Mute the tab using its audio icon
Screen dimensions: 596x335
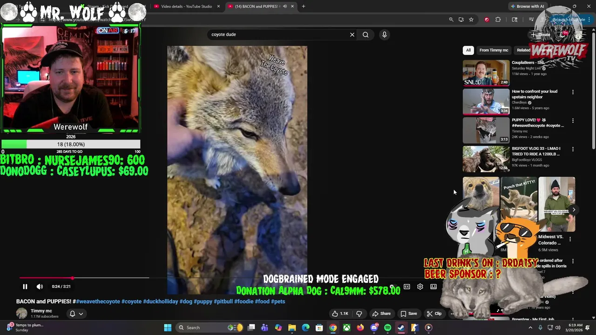click(284, 7)
